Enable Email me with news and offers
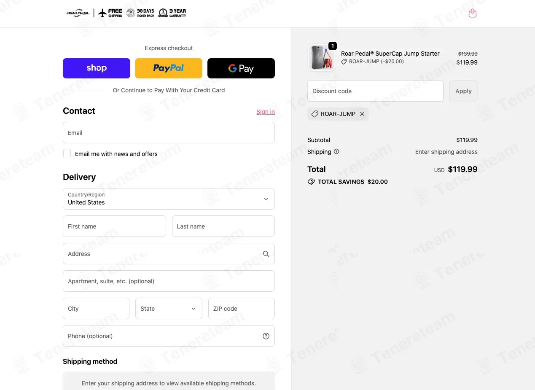535x390 pixels. [67, 153]
